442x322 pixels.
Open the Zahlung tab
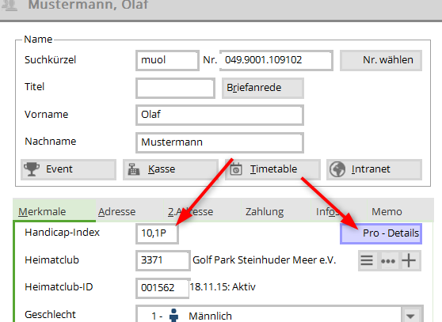(265, 212)
